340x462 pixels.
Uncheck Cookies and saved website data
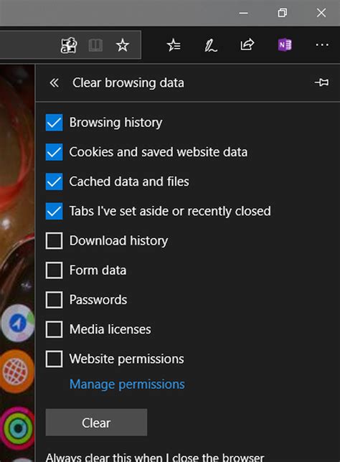click(54, 152)
